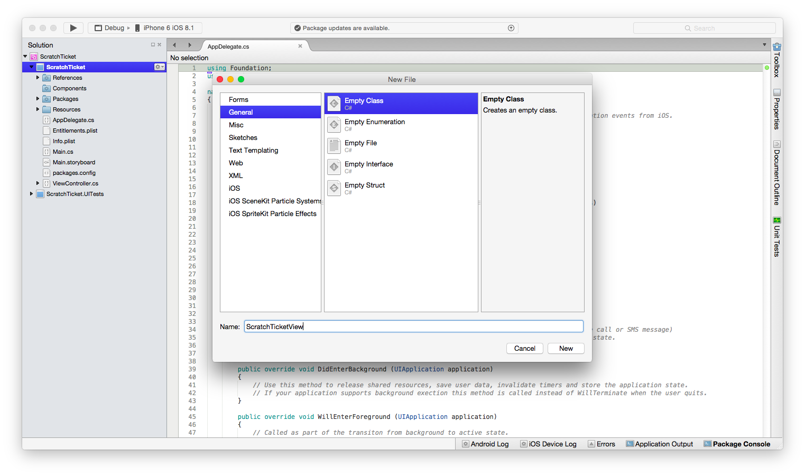Open the Unit Tests panel

coord(776,238)
